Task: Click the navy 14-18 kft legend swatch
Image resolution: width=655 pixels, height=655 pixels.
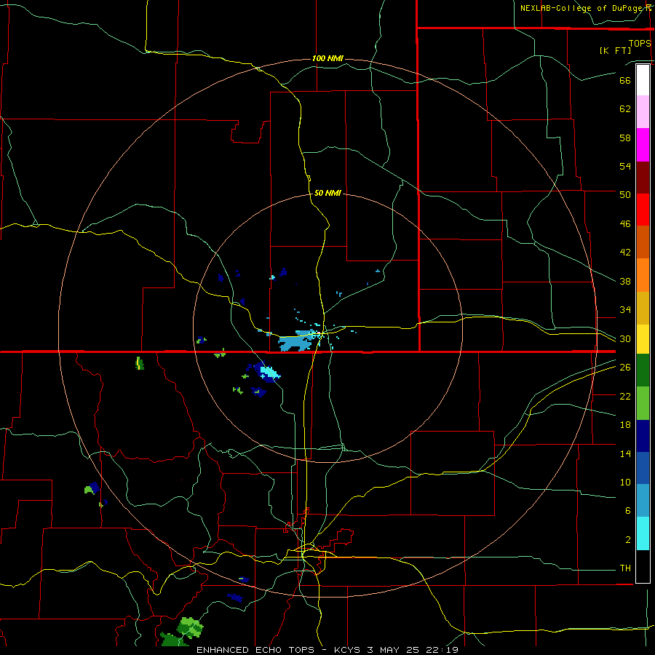Action: click(x=643, y=436)
